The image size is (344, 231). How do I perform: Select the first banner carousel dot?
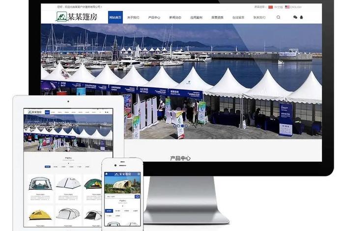tap(175, 126)
